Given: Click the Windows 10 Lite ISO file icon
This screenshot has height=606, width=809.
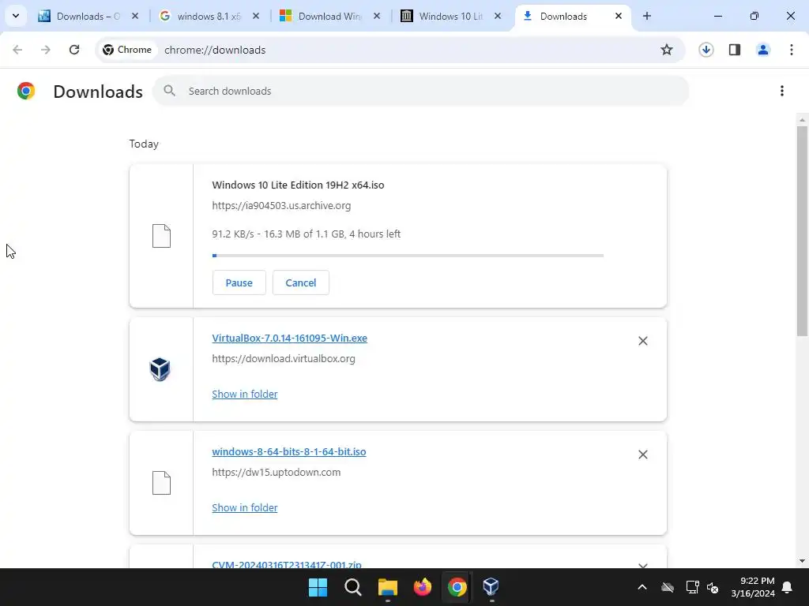Looking at the screenshot, I should [161, 236].
